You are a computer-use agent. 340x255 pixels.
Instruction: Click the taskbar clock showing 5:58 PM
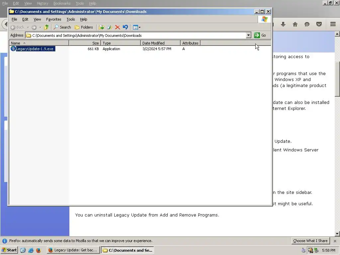click(x=328, y=250)
